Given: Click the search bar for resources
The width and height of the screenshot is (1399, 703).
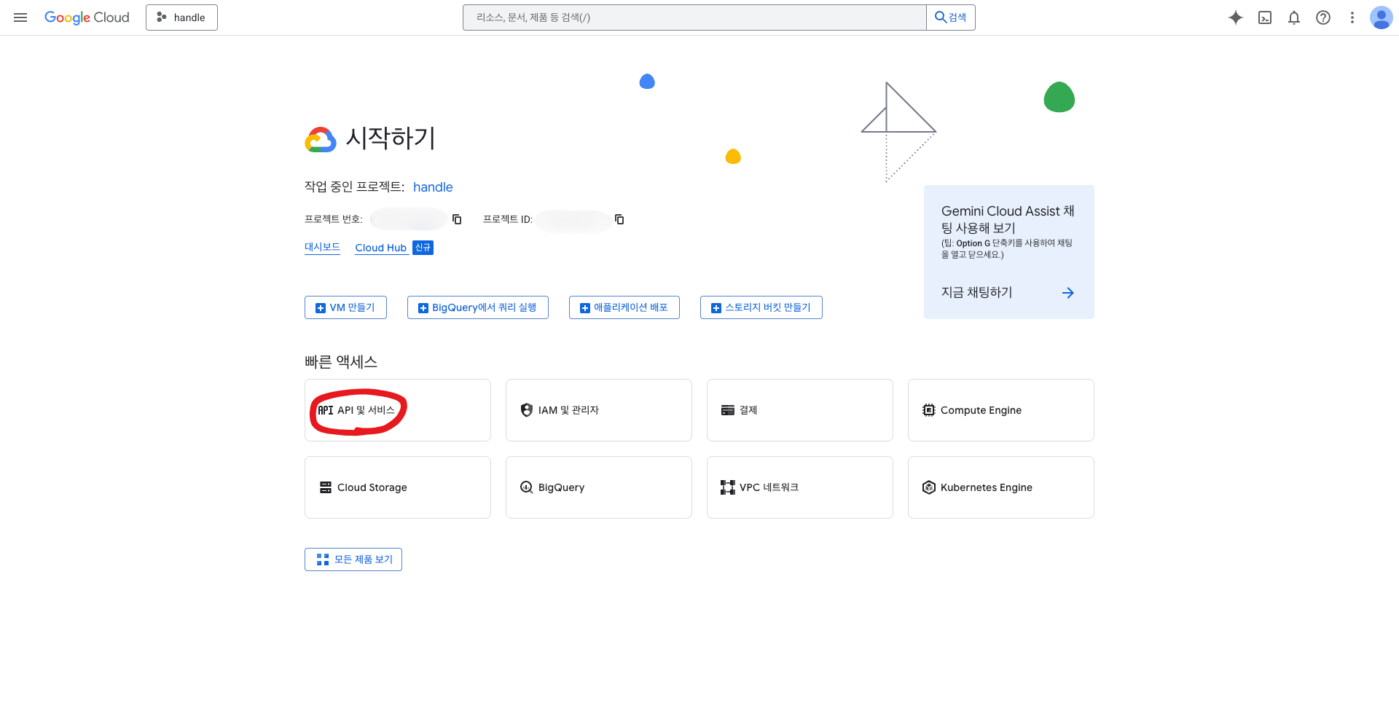Looking at the screenshot, I should tap(694, 17).
